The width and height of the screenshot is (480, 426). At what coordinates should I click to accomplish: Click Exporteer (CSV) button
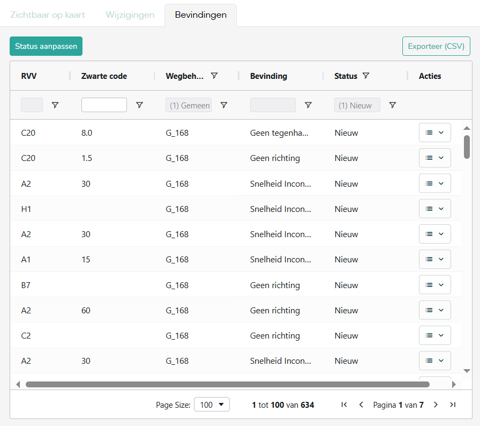[x=436, y=46]
